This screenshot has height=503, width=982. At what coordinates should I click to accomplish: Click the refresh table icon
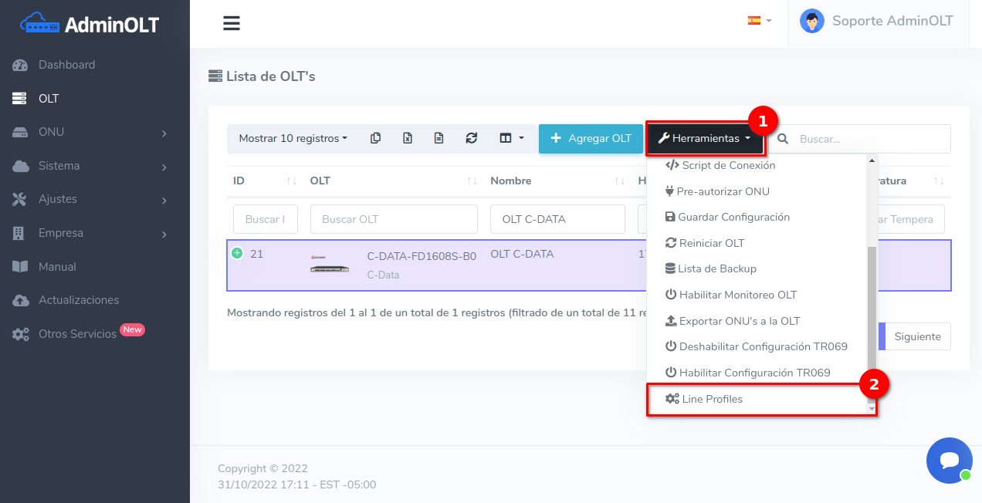point(471,139)
